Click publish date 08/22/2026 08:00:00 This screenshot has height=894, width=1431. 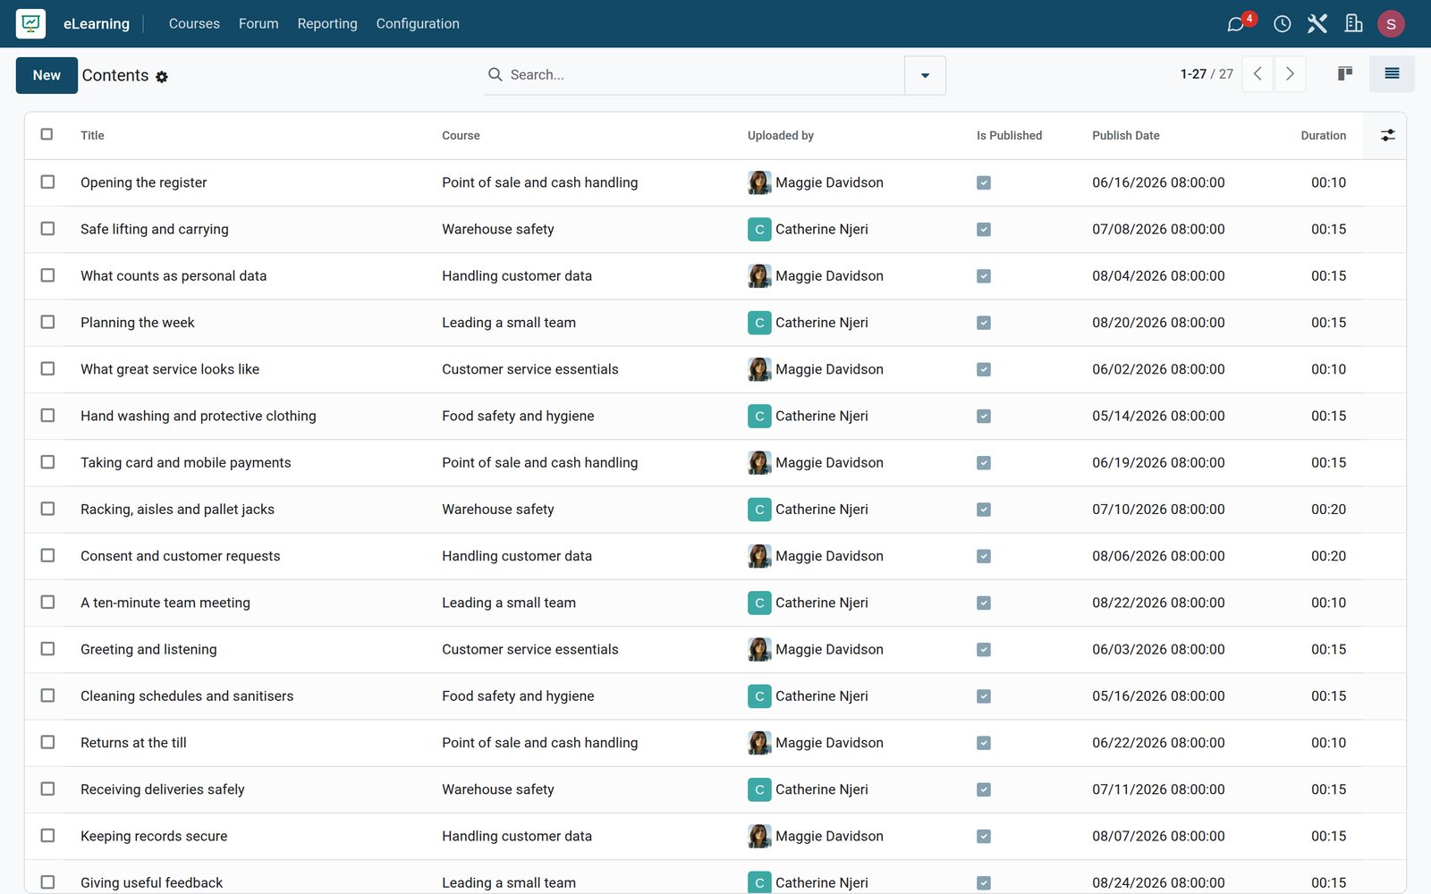tap(1158, 603)
